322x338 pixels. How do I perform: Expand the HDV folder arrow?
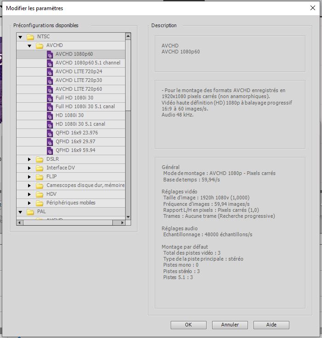pos(29,194)
